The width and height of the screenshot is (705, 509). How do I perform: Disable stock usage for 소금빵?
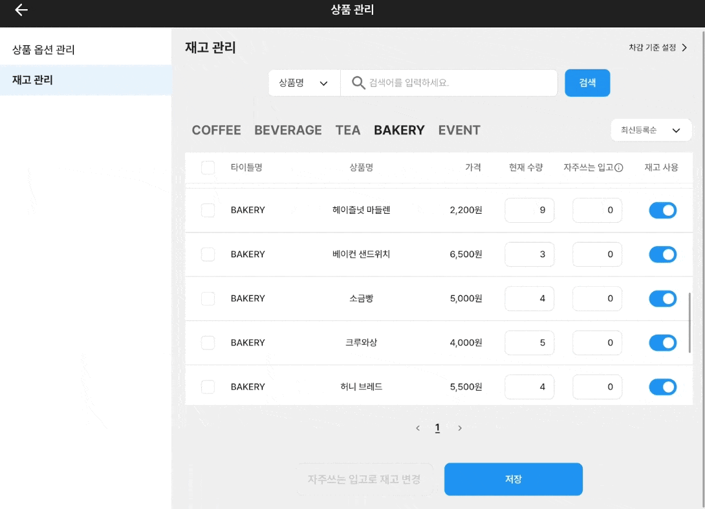pyautogui.click(x=662, y=298)
